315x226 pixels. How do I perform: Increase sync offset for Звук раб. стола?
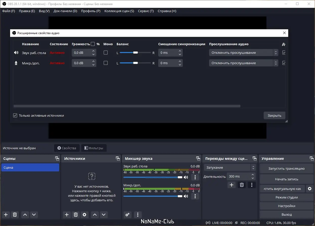[x=180, y=51]
